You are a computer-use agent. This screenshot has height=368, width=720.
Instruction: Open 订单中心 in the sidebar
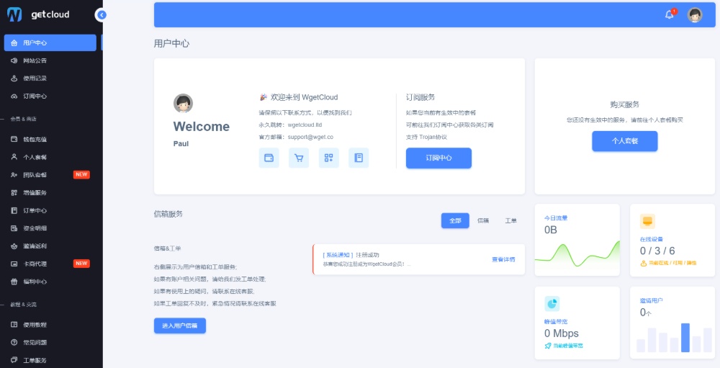click(x=50, y=210)
